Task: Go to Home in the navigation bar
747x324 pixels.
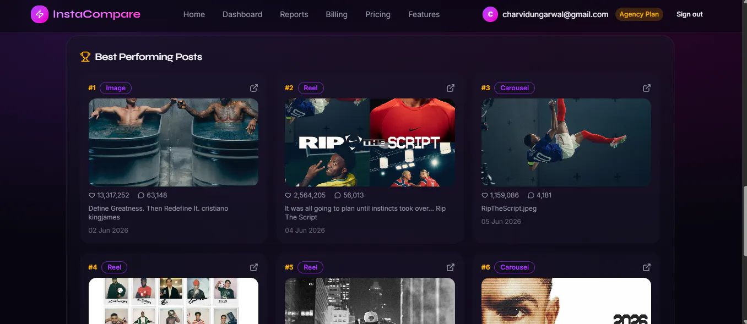Action: pyautogui.click(x=194, y=14)
